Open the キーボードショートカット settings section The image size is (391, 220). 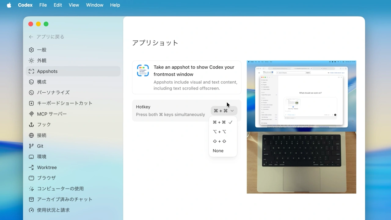(x=73, y=103)
